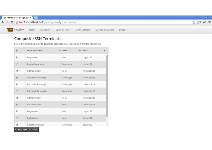Image resolution: width=212 pixels, height=150 pixels.
Task: Click the KeyBox brand text link
Action: click(x=19, y=29)
